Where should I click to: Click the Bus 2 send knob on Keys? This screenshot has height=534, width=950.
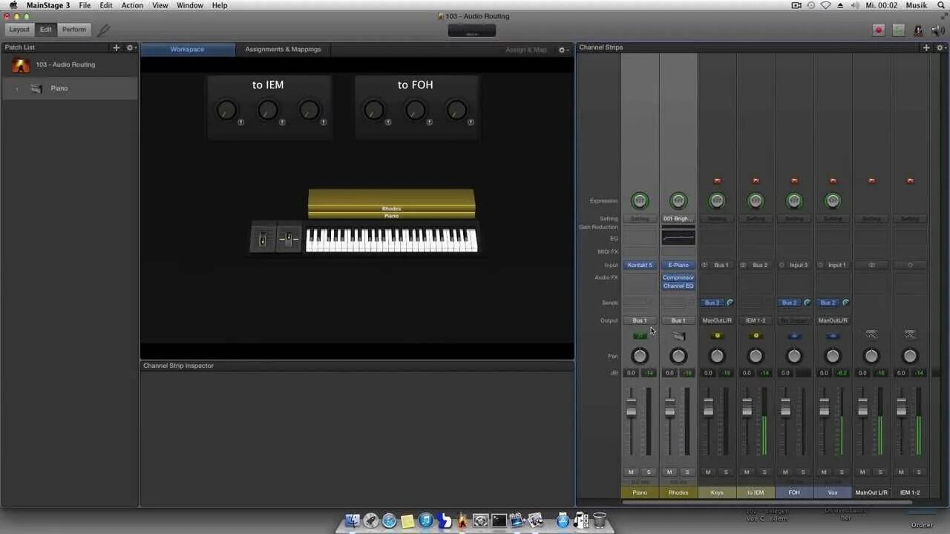(730, 303)
